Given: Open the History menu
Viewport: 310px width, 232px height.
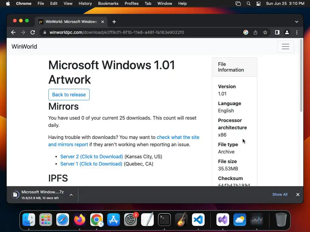Looking at the screenshot, I should 85,4.
